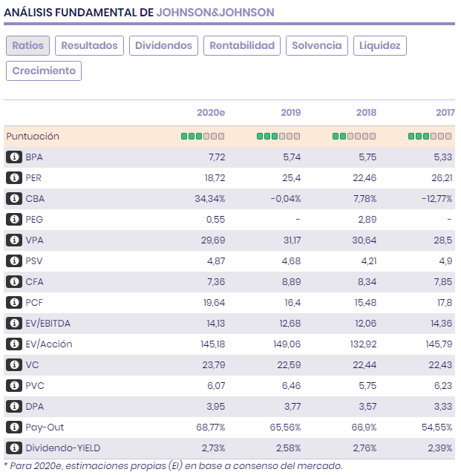
Task: Show info for the PCF row
Action: coord(13,303)
